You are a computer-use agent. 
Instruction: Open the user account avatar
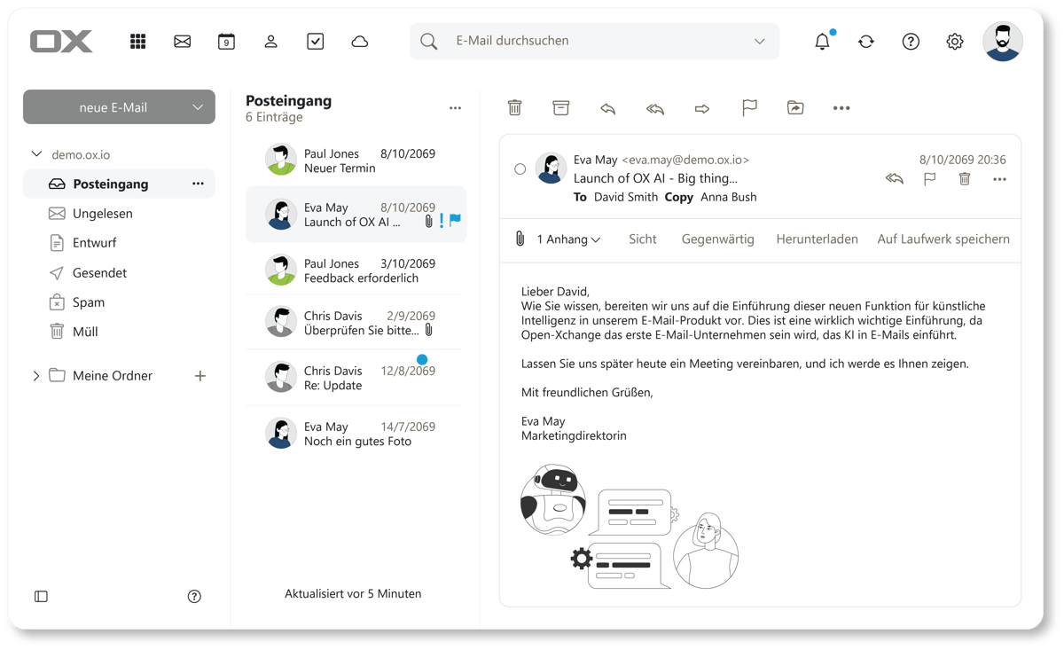pyautogui.click(x=1003, y=41)
